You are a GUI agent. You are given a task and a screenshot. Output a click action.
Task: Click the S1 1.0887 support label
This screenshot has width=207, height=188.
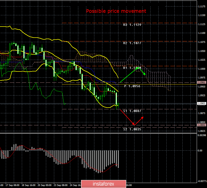[x=132, y=111]
